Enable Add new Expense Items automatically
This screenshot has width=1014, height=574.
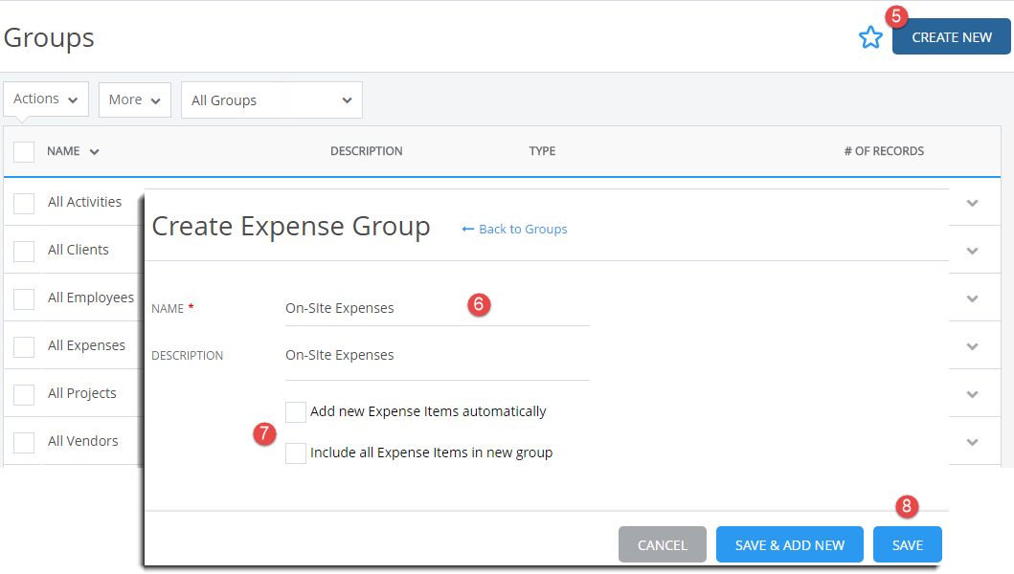(296, 411)
